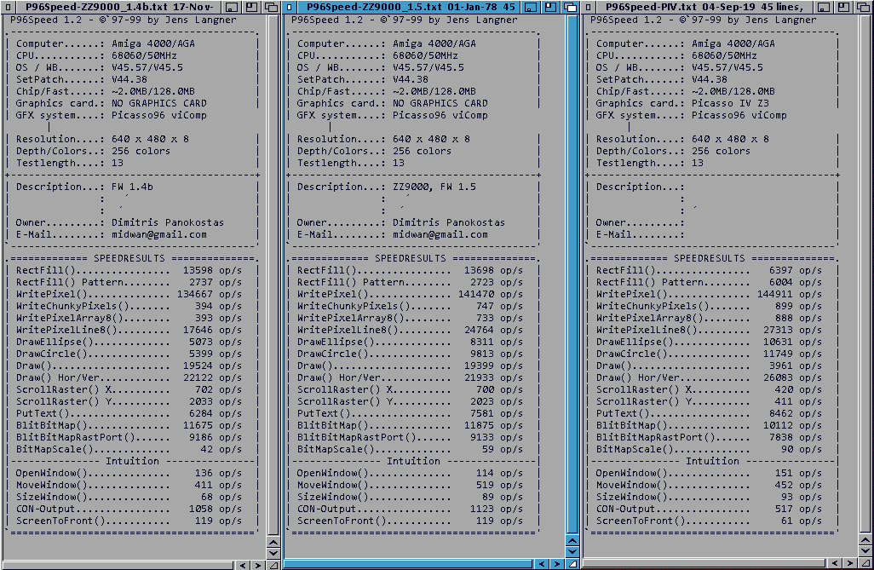Click resize gadget of ZZ9000_1.5 window
874x570 pixels.
(x=572, y=564)
